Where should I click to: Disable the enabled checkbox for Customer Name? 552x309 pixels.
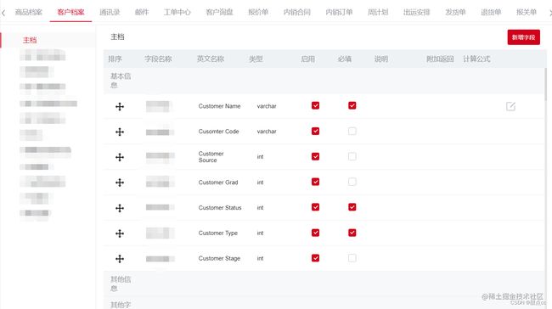click(x=315, y=105)
